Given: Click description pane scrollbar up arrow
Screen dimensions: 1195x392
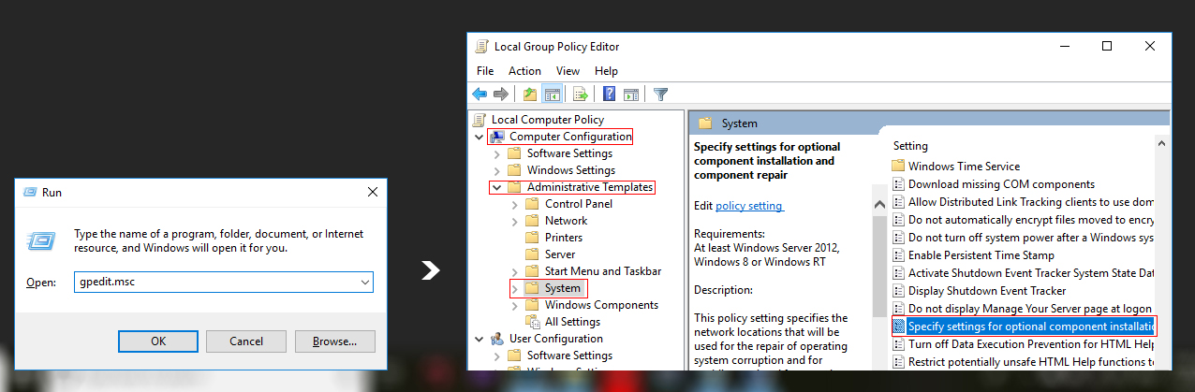Looking at the screenshot, I should tap(879, 205).
